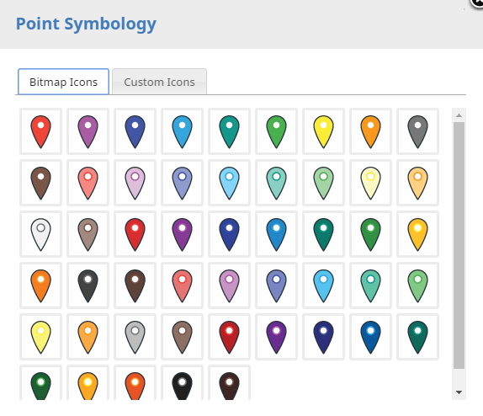
Task: Pick the black pin in the bottom row
Action: pyautogui.click(x=182, y=383)
